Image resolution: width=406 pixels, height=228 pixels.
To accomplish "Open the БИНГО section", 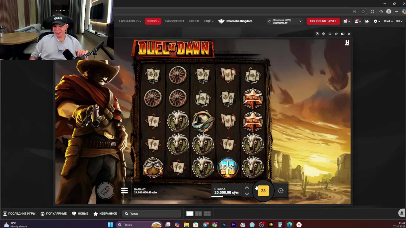I will point(194,21).
